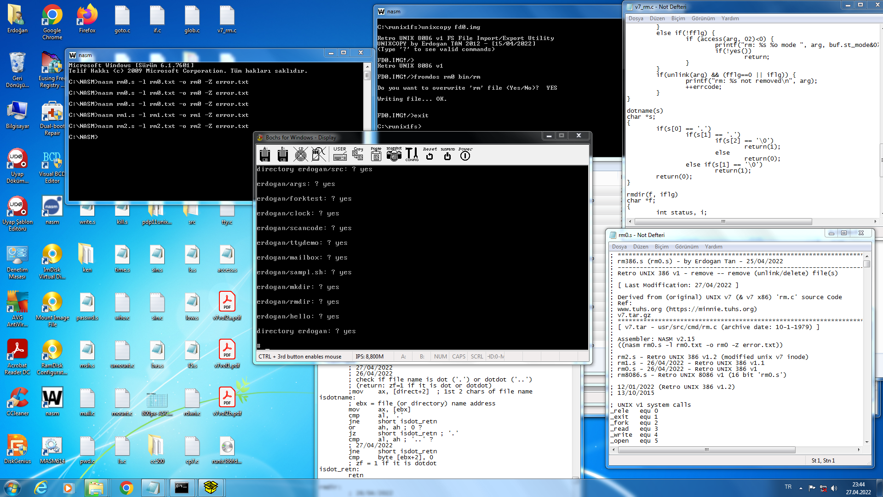The image size is (883, 497).
Task: Open Dosya menu in rm0.s Notepad
Action: coord(619,247)
